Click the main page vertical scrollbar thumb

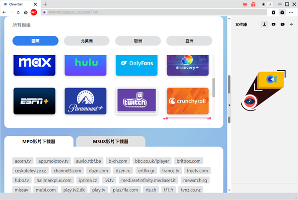click(229, 99)
